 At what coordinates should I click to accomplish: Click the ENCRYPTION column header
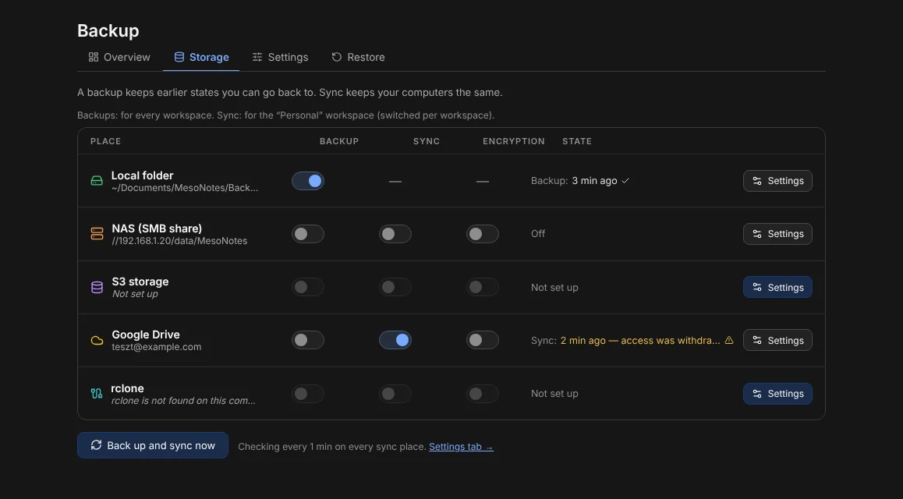coord(514,141)
